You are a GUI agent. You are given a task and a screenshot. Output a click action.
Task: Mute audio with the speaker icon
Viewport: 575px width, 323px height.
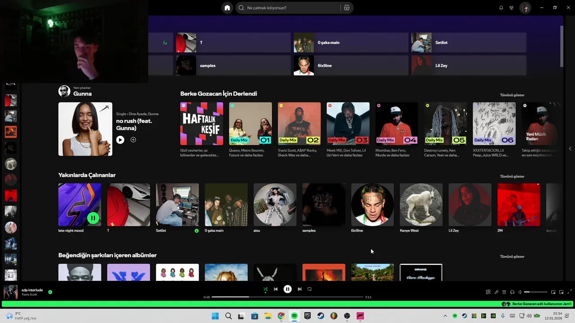tap(520, 292)
